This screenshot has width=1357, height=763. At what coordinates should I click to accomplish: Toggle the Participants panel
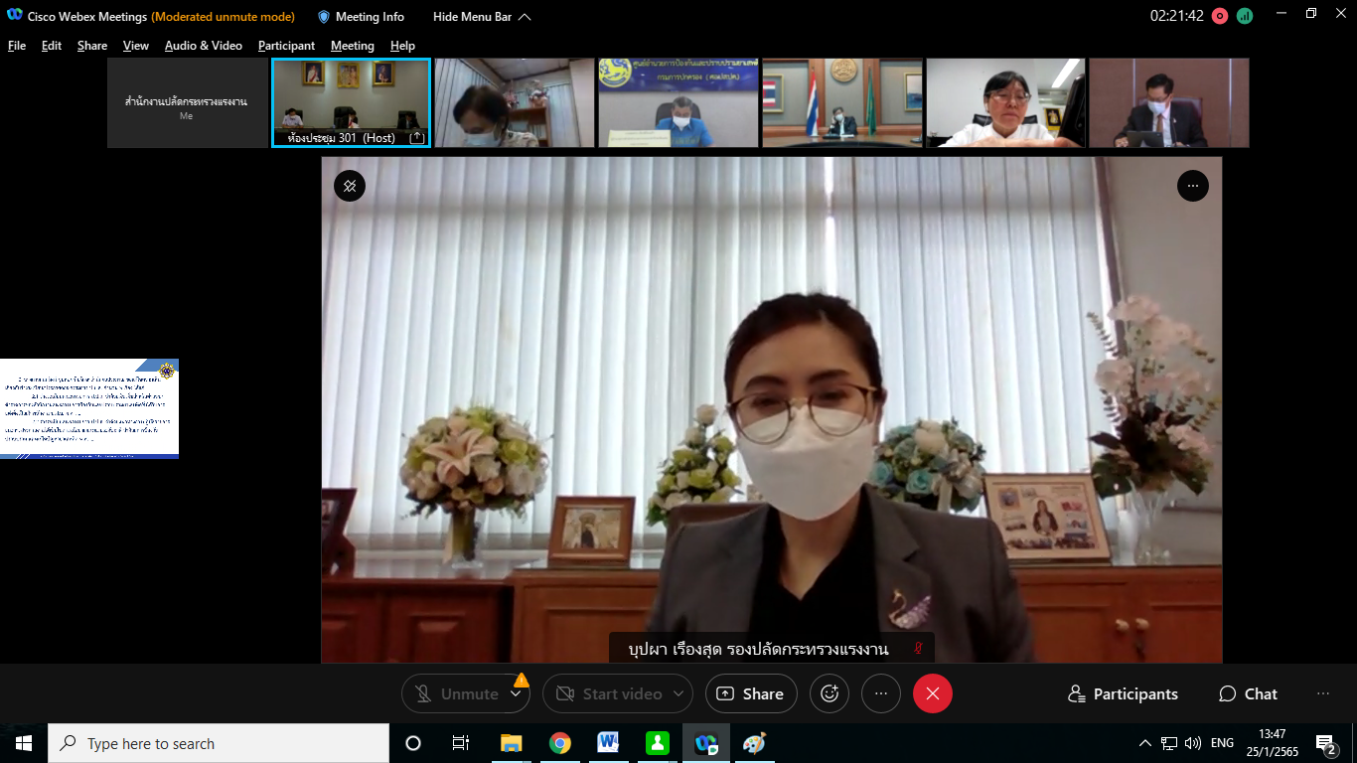pos(1123,693)
